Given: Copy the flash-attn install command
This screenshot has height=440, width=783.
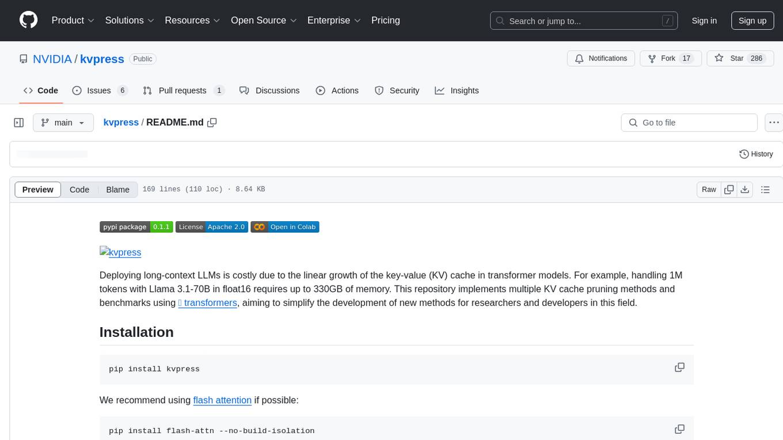Looking at the screenshot, I should point(679,430).
